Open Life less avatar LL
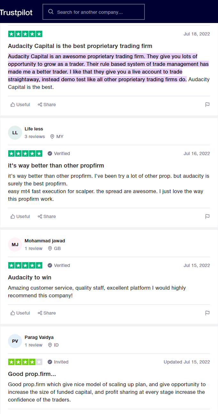The image size is (218, 414). 15,133
